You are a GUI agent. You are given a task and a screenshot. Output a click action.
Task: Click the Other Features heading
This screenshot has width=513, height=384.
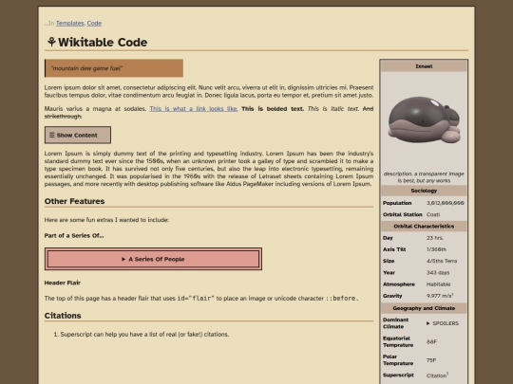(x=75, y=201)
